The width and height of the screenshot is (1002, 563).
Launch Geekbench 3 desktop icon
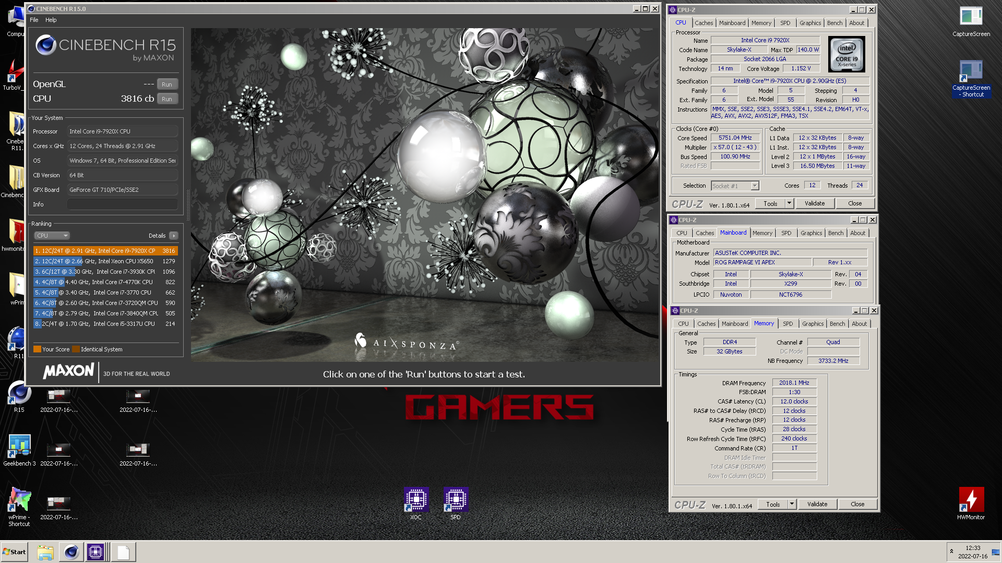(19, 450)
